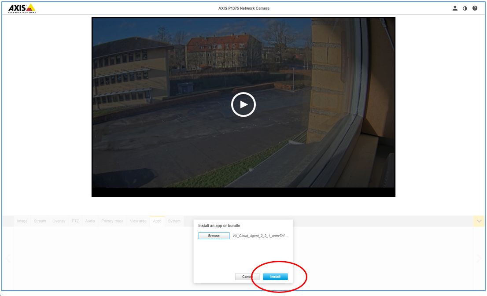Click Browse to choose an app file
Screen dimensions: 487x296
click(x=214, y=236)
